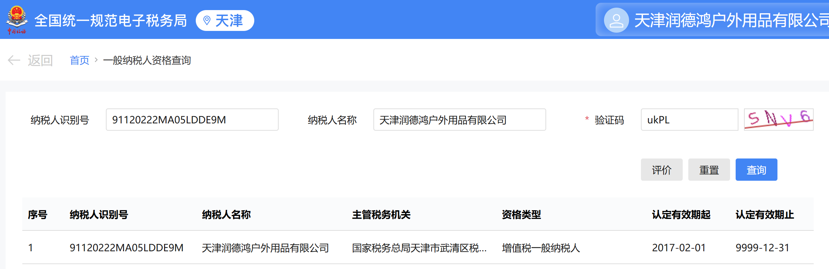Click the back arrow icon
Viewport: 829px width, 269px height.
14,60
